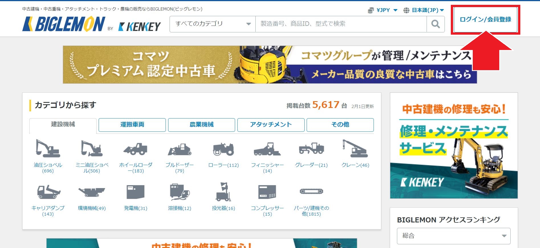Screen dimensions: 540x248
Task: Open the 環境機械(49) text link
Action: click(x=92, y=208)
